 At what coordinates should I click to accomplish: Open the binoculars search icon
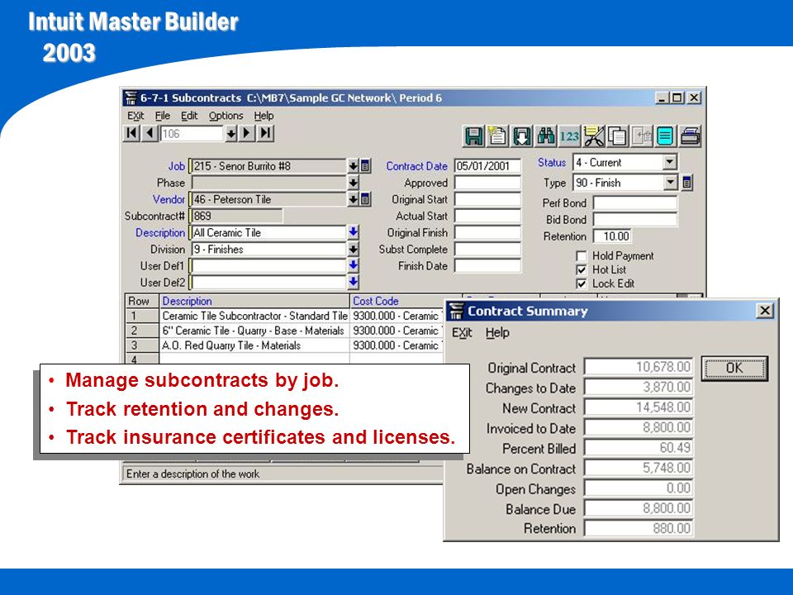[546, 136]
